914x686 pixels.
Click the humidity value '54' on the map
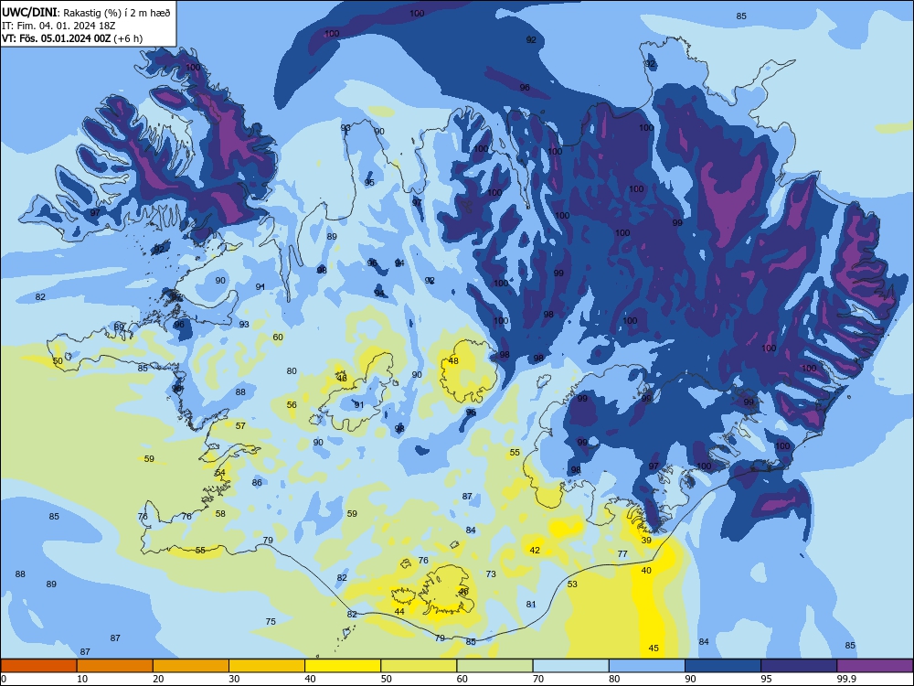click(220, 473)
